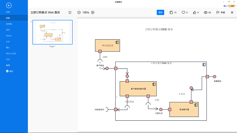Click the 订购方式 label in the diagram
Screen dimensions: 237x133
point(159,113)
